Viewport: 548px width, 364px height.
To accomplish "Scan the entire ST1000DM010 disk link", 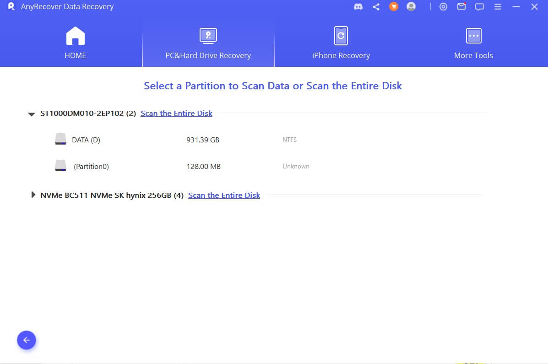I will pyautogui.click(x=176, y=114).
